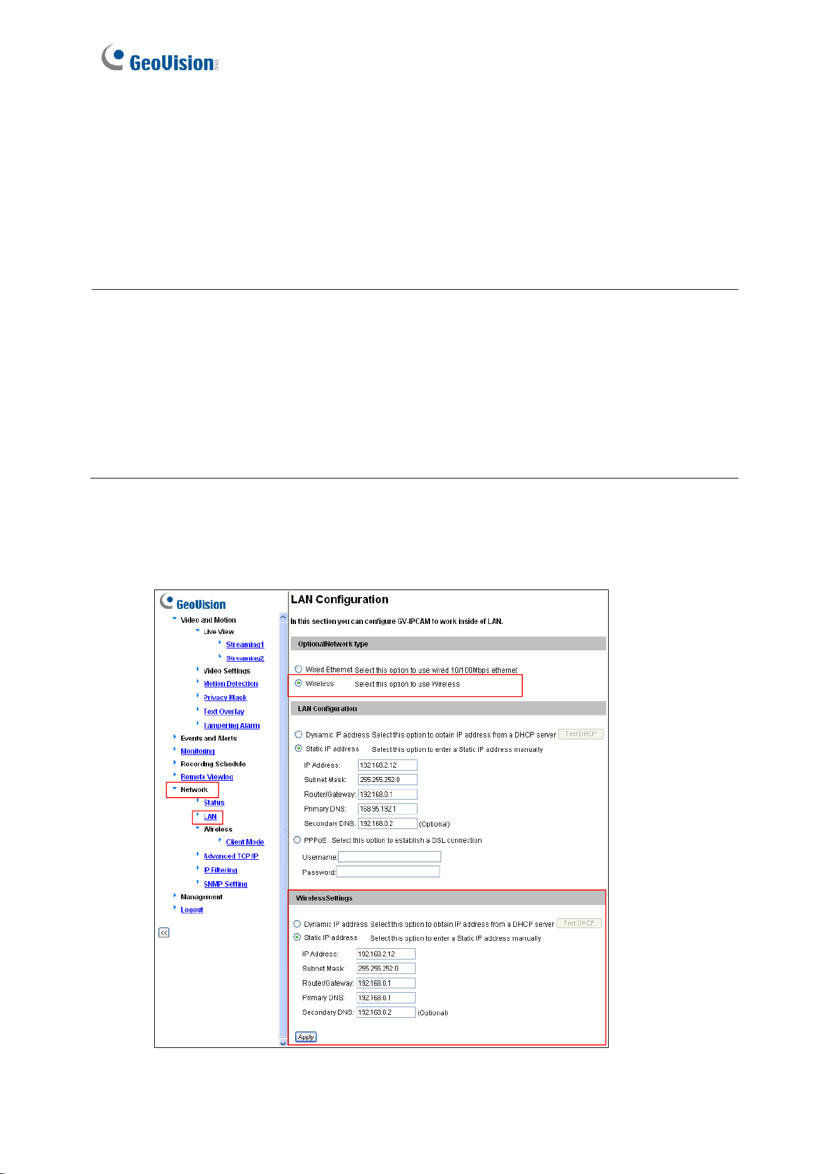Select the Wired Ethernet radio button
This screenshot has height=1174, width=830.
[x=298, y=669]
